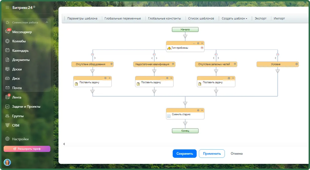This screenshot has width=310, height=170.
Task: Open the hamburger menu beside Битрикс24
Action: click(x=7, y=8)
